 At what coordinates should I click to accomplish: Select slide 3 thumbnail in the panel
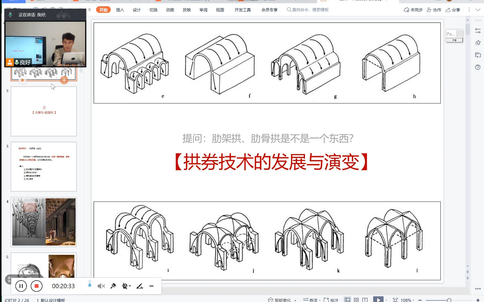[x=44, y=167]
